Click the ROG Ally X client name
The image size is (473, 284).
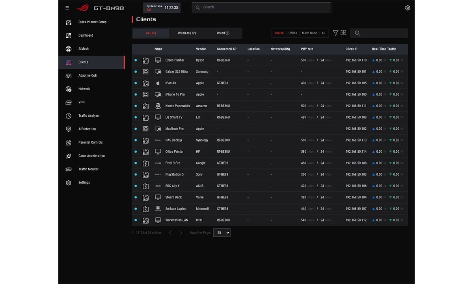(172, 186)
